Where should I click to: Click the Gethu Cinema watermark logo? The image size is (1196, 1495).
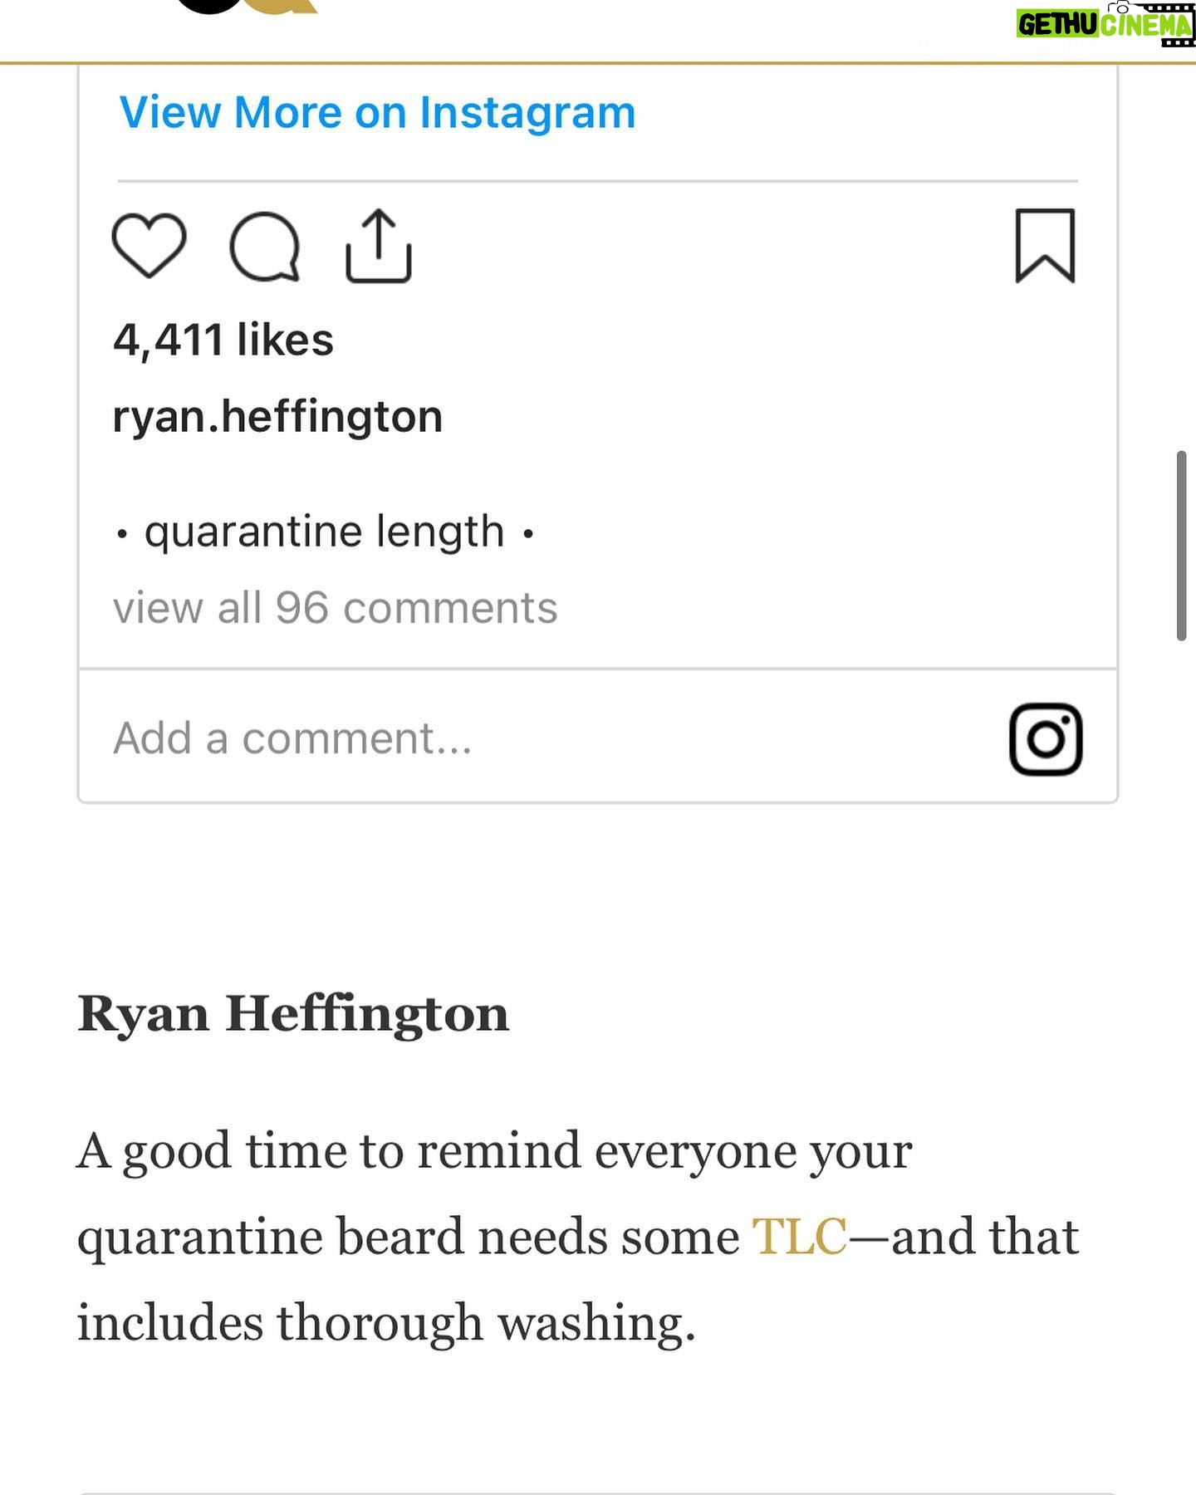1105,23
